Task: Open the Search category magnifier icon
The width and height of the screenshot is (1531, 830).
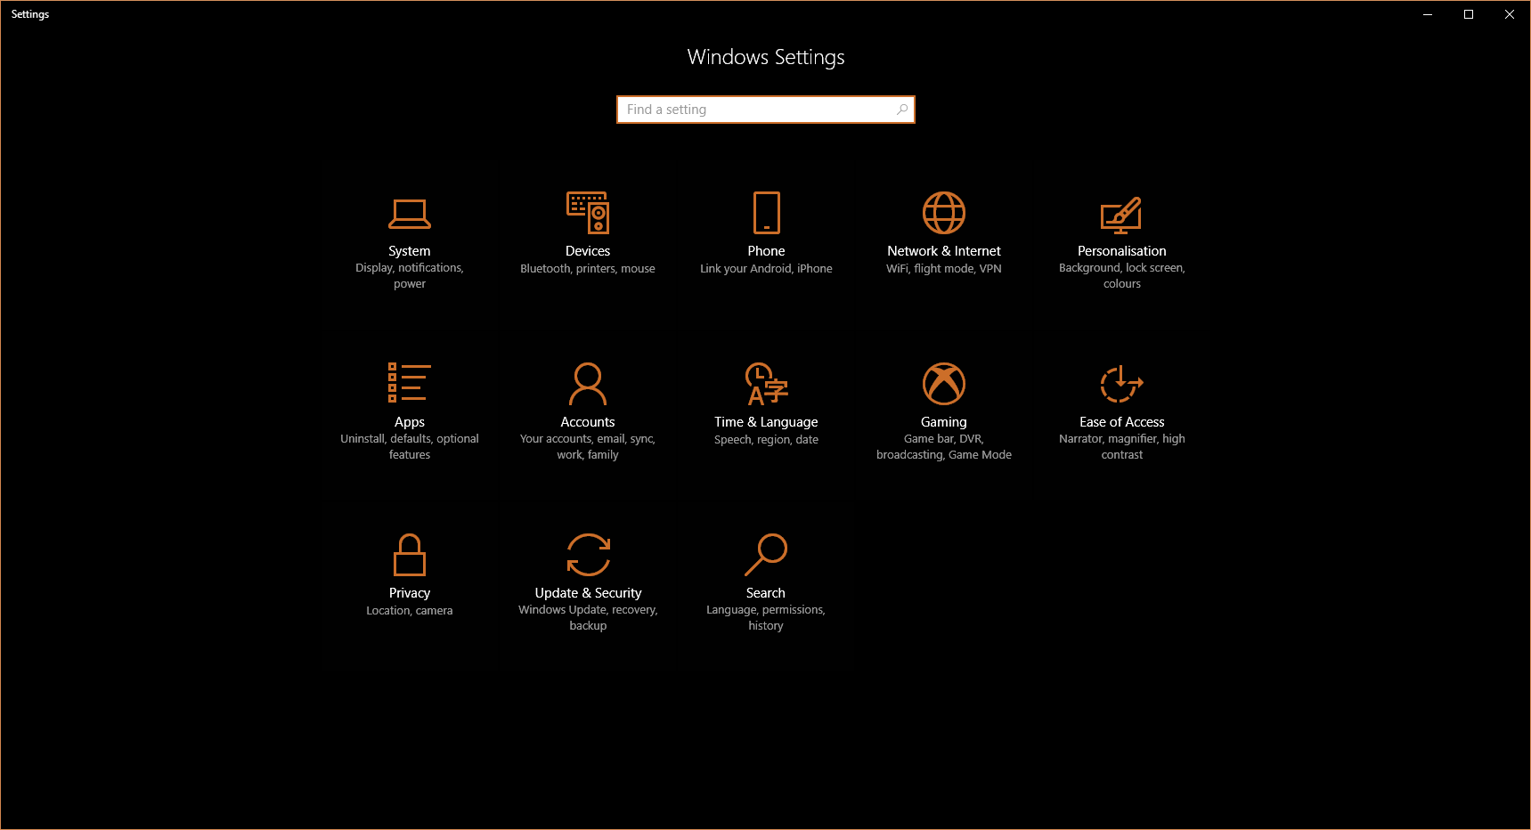Action: pos(766,555)
